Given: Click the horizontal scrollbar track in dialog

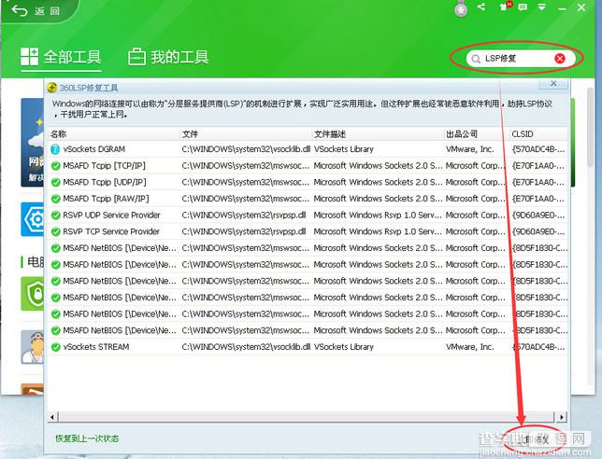Looking at the screenshot, I should click(x=307, y=417).
